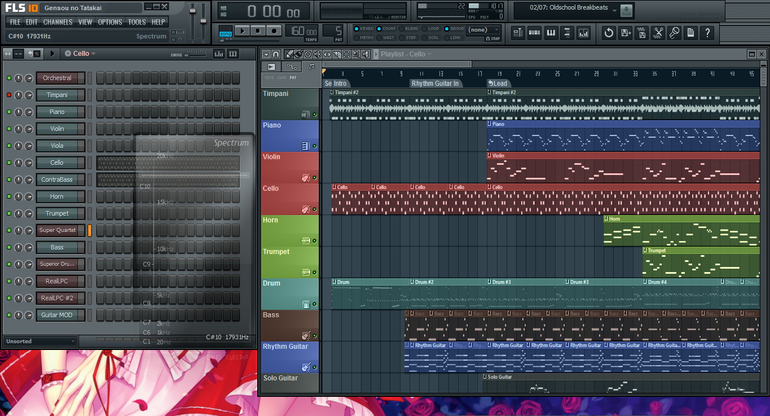Open the Unsorted channel filter dropdown
770x416 pixels.
pos(40,341)
